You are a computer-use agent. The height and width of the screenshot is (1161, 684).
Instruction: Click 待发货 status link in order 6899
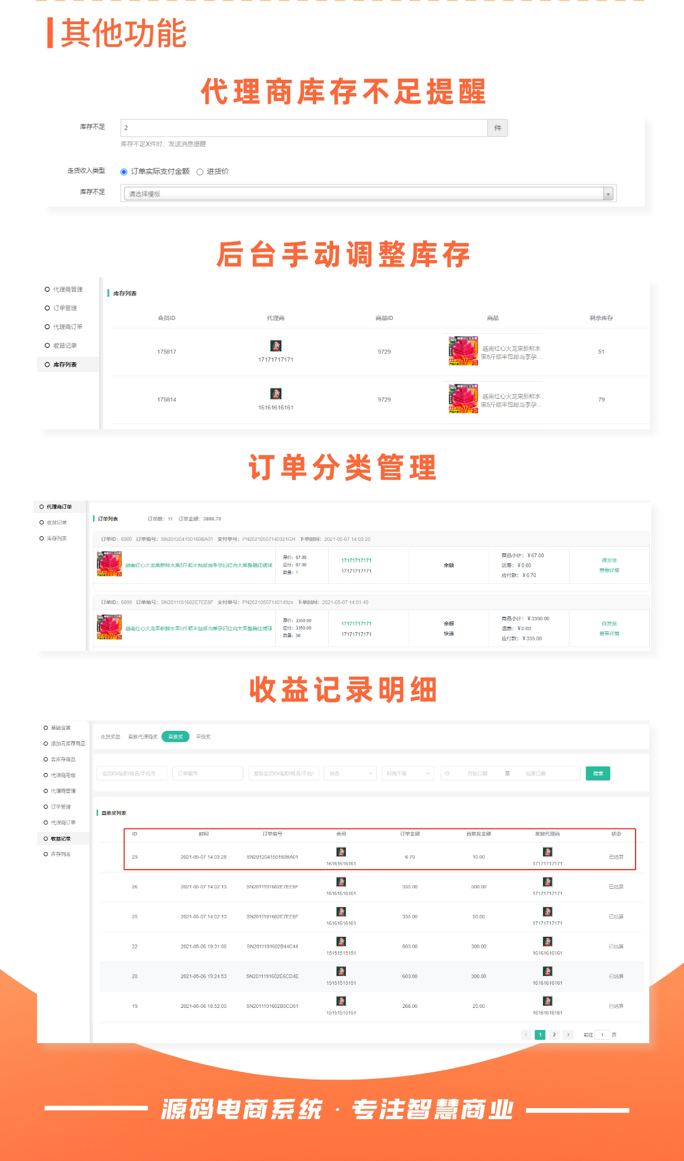[609, 623]
